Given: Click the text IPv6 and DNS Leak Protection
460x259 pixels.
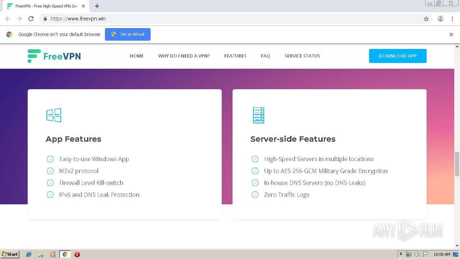Looking at the screenshot, I should tap(99, 195).
